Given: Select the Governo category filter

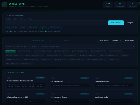Looking at the screenshot, I should point(27,63).
